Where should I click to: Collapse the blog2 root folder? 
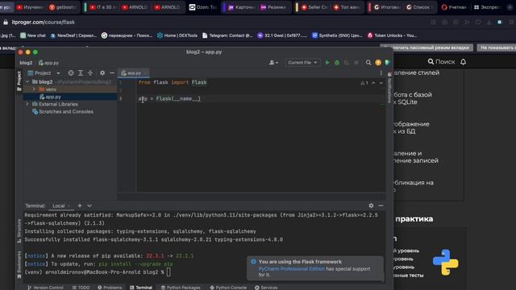[27, 82]
